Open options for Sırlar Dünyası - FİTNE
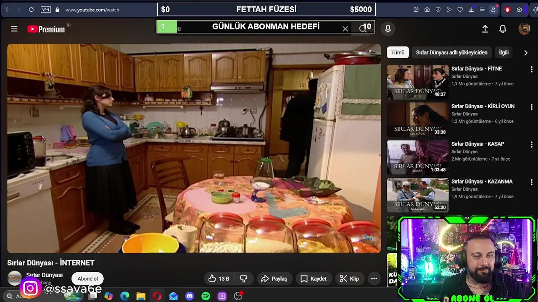Image resolution: width=538 pixels, height=302 pixels. 531,69
